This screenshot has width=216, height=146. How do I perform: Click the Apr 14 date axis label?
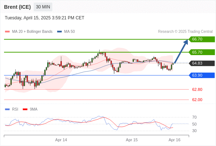click(61, 140)
